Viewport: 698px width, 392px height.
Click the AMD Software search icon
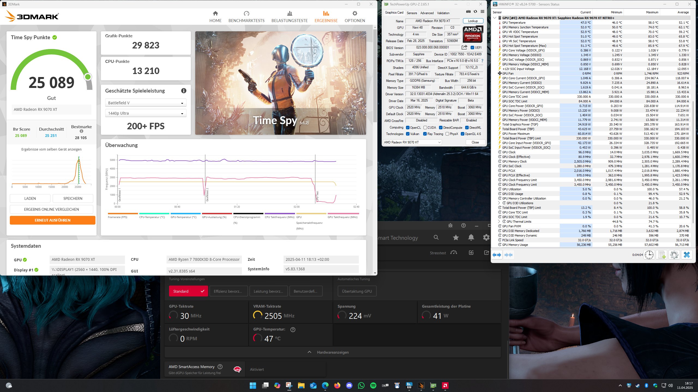(x=436, y=237)
